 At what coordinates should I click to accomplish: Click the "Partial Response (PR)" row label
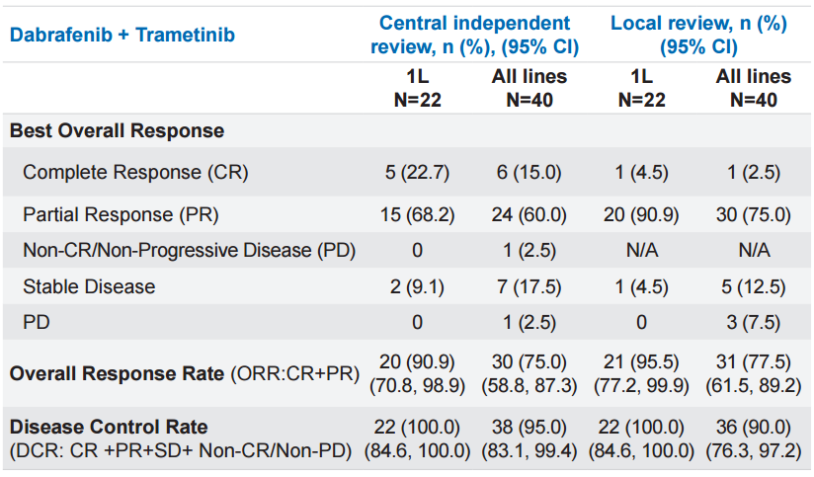tap(121, 214)
